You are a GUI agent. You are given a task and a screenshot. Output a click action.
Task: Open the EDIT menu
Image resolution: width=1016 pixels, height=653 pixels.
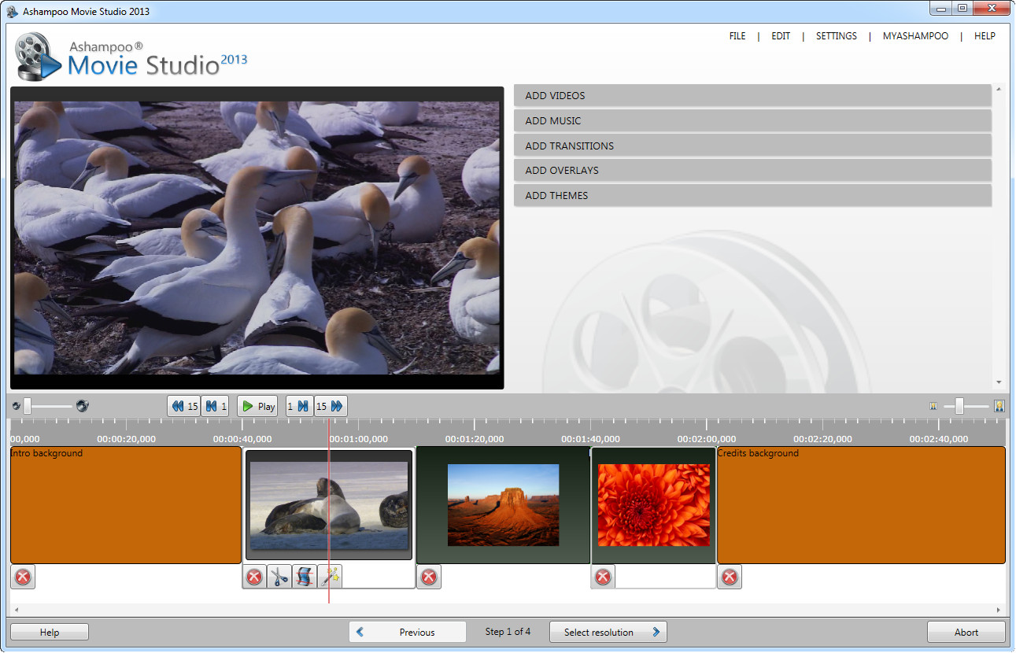[781, 36]
